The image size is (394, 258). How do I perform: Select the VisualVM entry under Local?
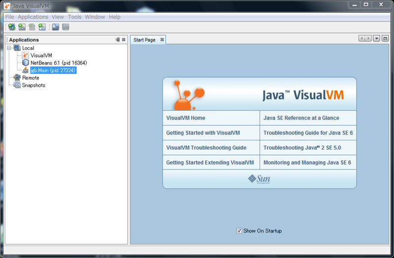pyautogui.click(x=41, y=55)
